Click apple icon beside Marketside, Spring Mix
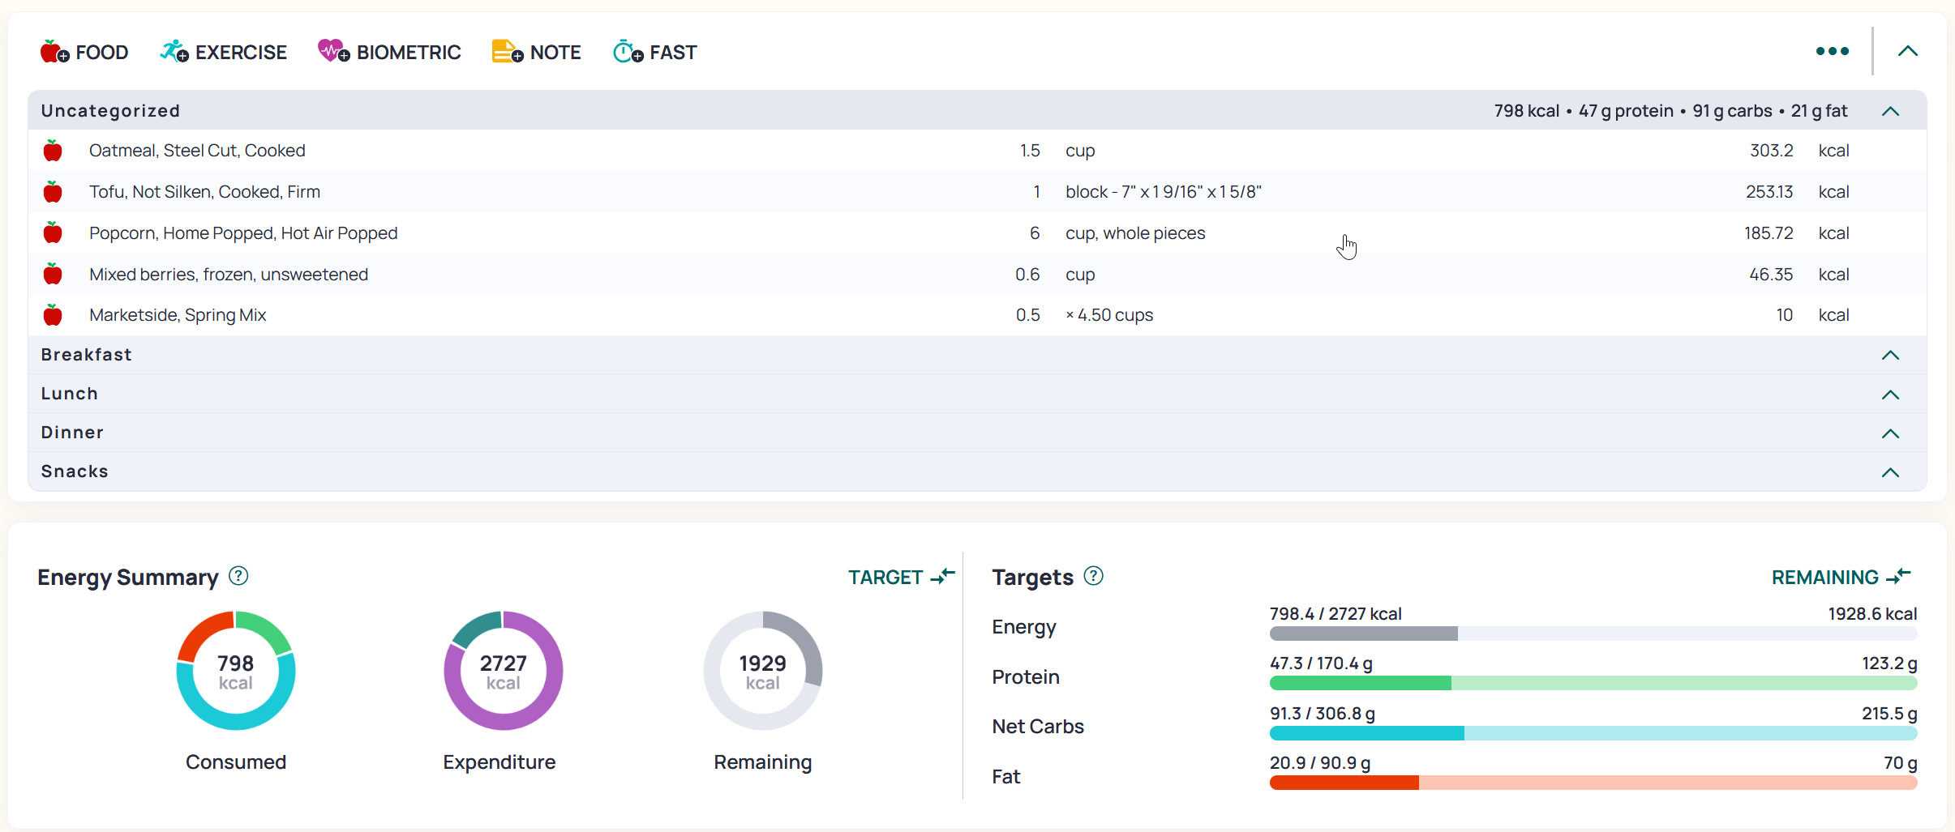 click(53, 315)
